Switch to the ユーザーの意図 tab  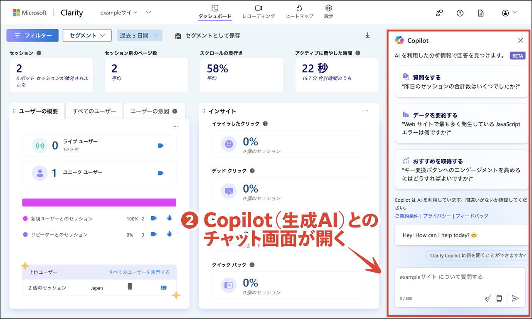(x=154, y=111)
